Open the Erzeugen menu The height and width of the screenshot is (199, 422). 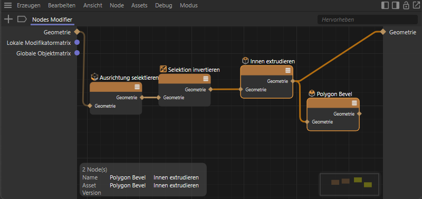(28, 5)
